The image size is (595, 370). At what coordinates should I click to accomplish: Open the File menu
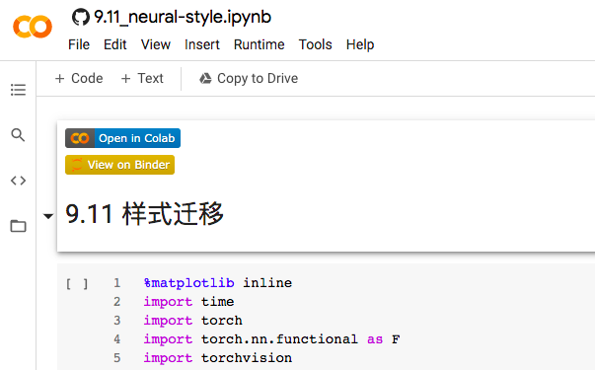pyautogui.click(x=79, y=44)
